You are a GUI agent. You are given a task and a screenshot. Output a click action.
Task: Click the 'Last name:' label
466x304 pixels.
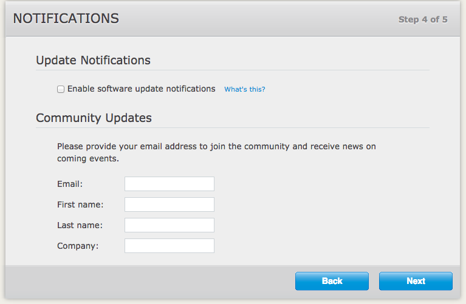(80, 225)
